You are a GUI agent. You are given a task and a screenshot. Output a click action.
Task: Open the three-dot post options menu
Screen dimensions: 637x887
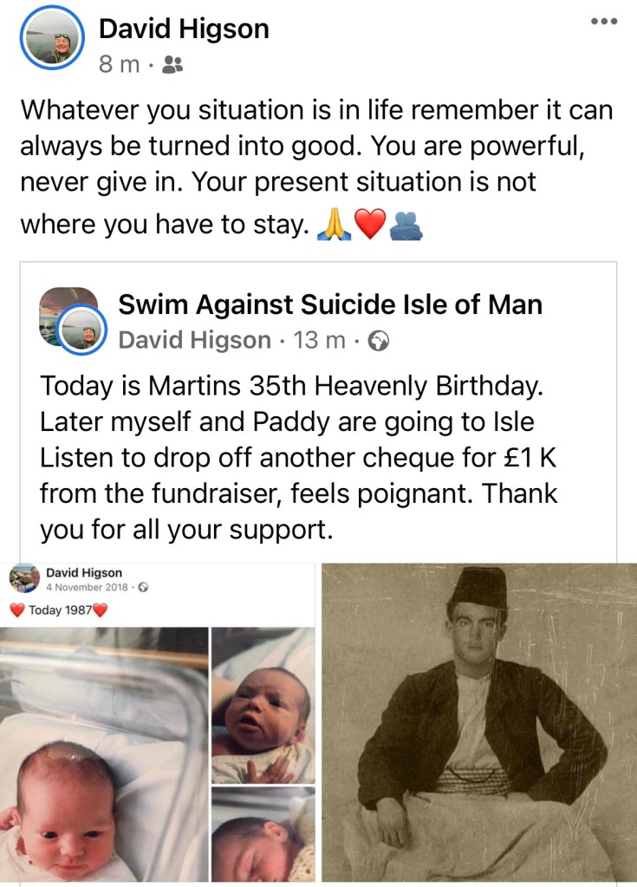click(x=604, y=22)
